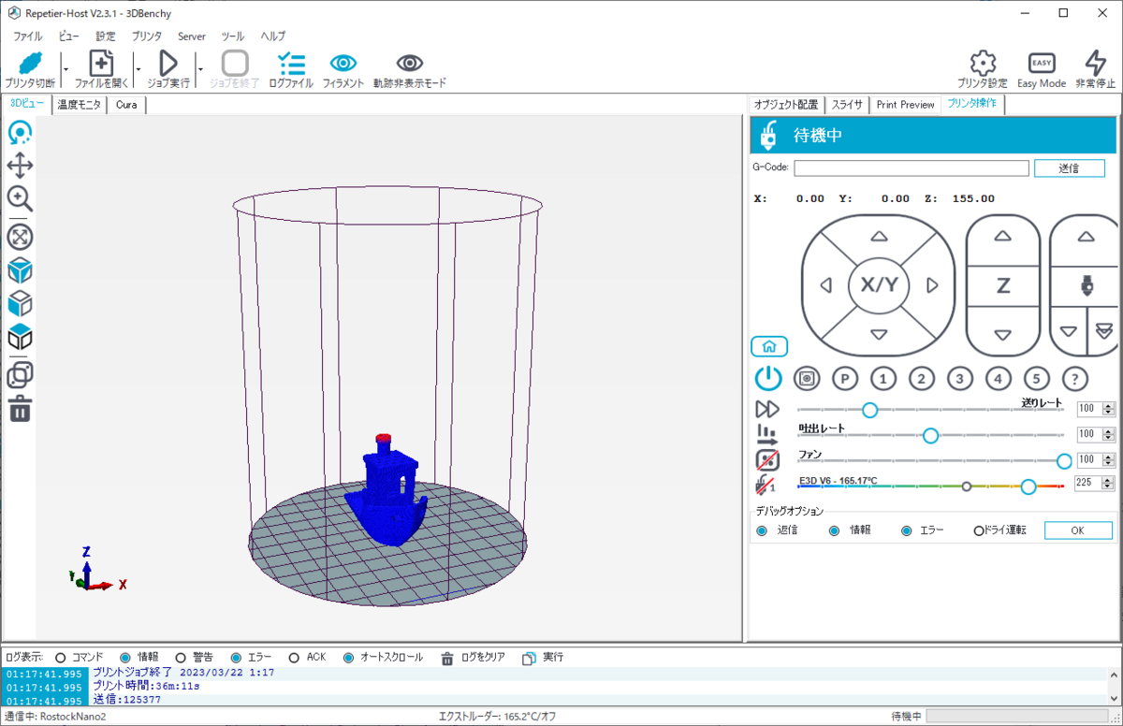
Task: Click the fit-to-view icon
Action: [x=20, y=237]
